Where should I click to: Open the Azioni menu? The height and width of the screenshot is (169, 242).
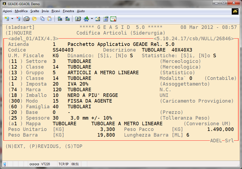point(7,11)
